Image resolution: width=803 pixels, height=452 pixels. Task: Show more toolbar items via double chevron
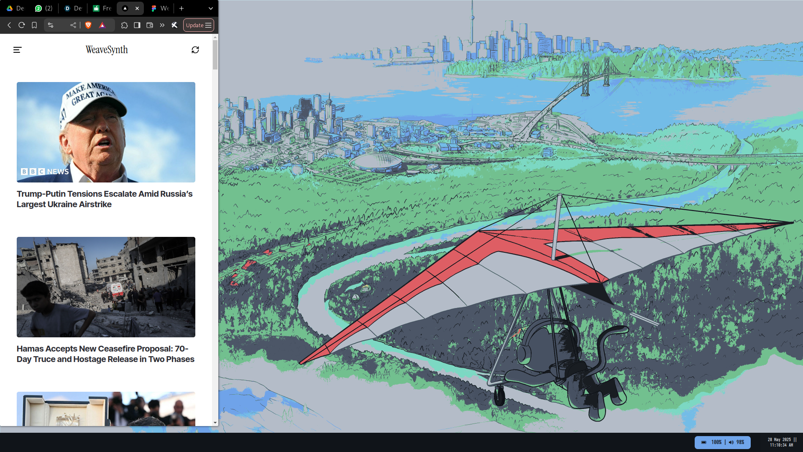tap(162, 25)
